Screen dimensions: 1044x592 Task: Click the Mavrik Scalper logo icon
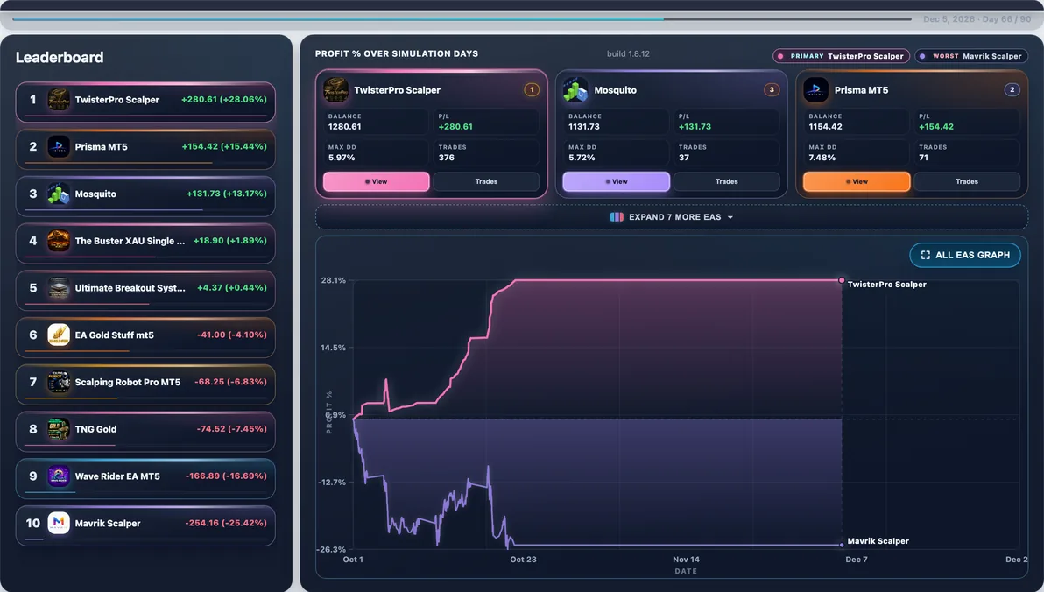coord(59,524)
